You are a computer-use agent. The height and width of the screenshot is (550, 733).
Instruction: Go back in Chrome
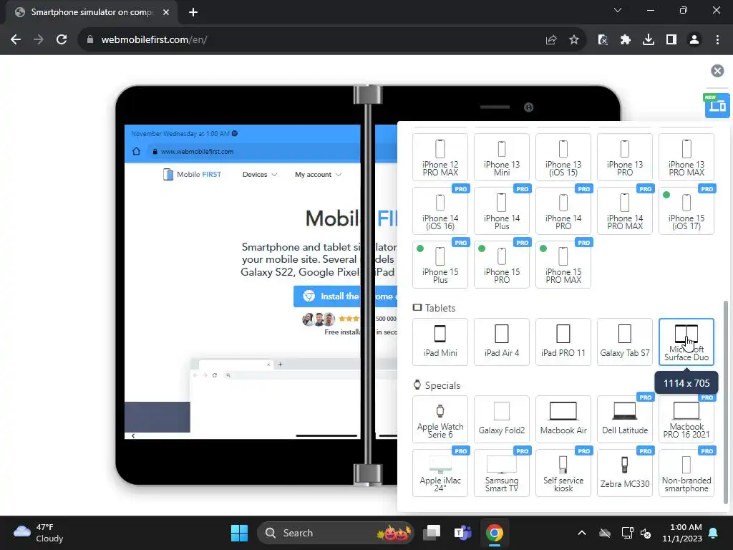tap(16, 40)
